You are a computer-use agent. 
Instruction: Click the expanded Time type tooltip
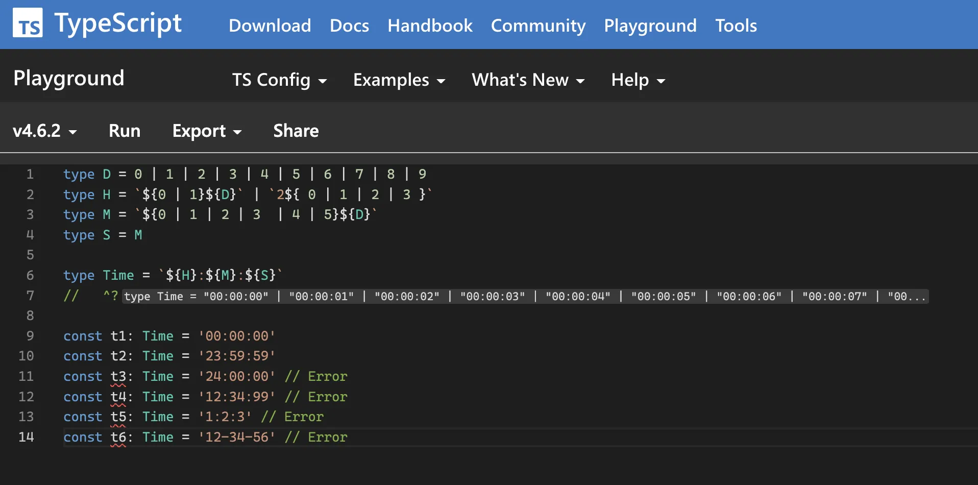coord(526,296)
